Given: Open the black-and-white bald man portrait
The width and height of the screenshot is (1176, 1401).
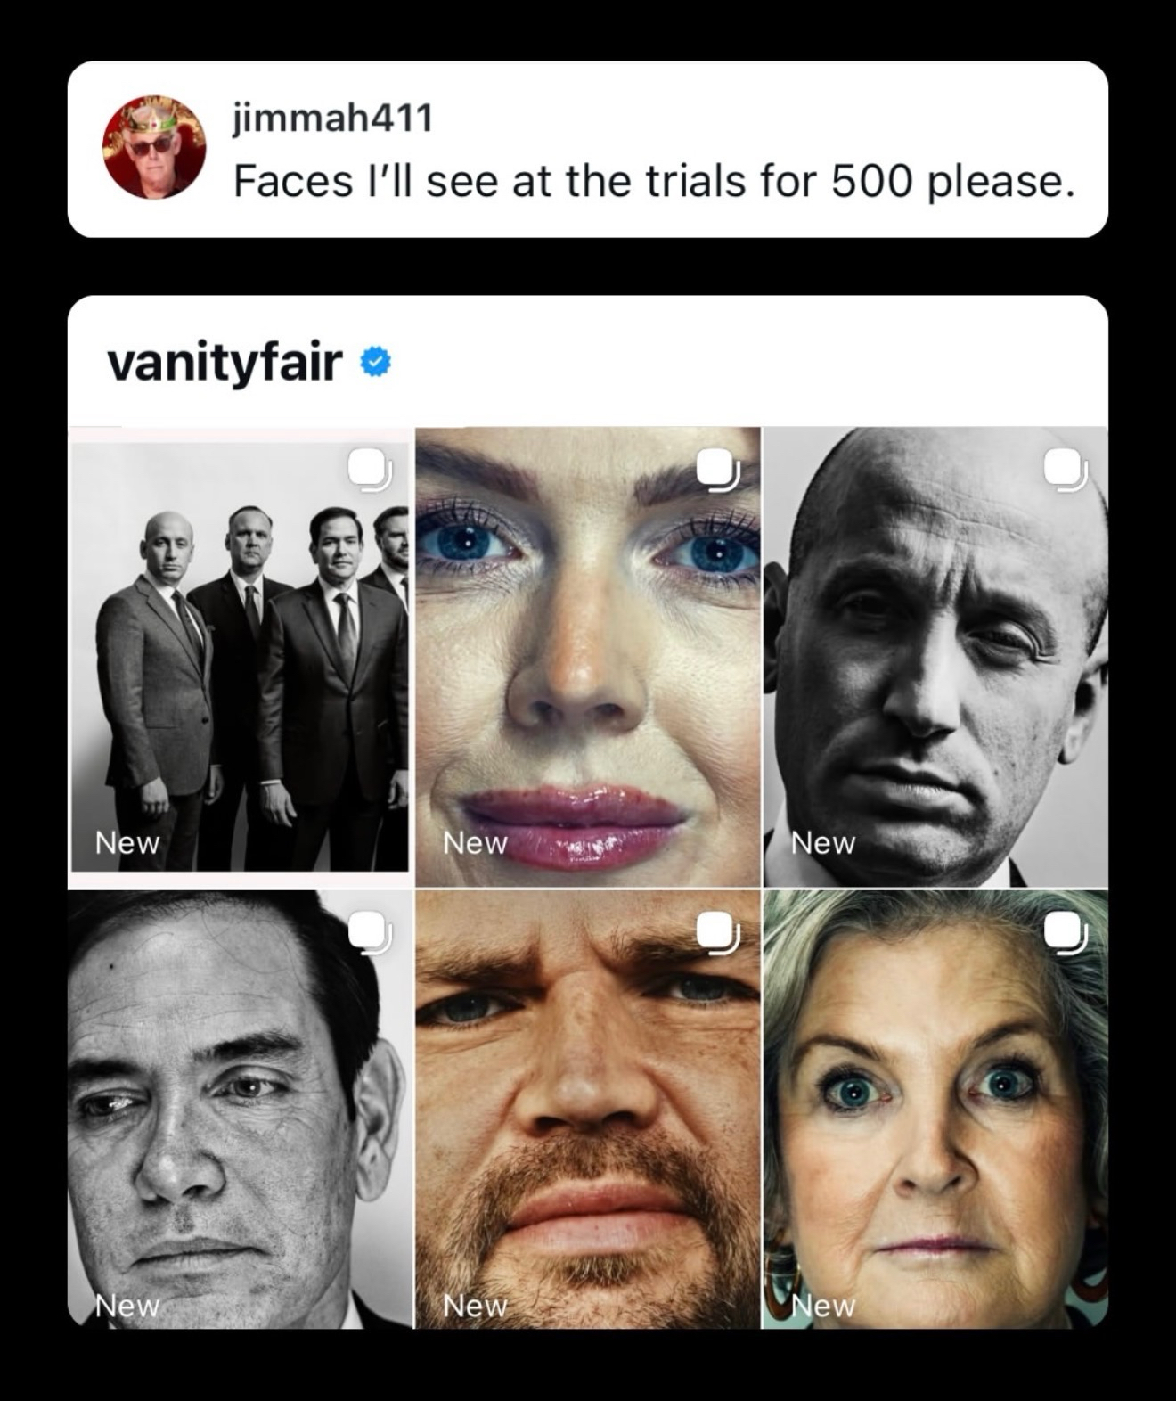Looking at the screenshot, I should (x=935, y=660).
